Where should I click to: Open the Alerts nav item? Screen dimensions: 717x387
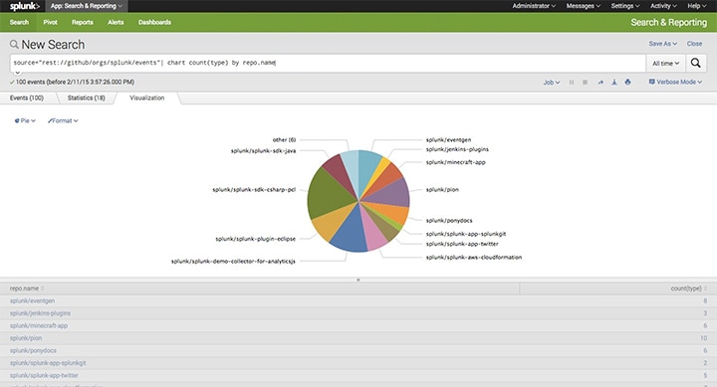click(x=116, y=23)
